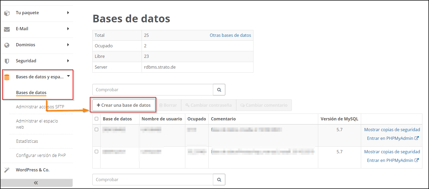Open Mostrar copias de seguridad in second row
The width and height of the screenshot is (429, 189).
pyautogui.click(x=392, y=152)
